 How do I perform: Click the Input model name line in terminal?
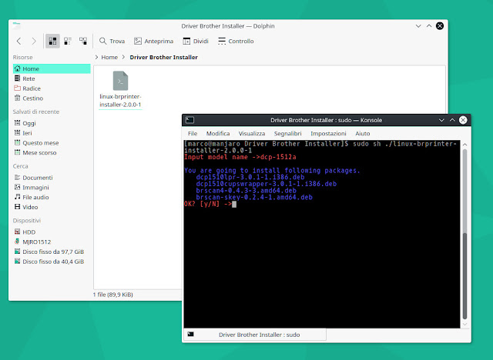pos(240,157)
